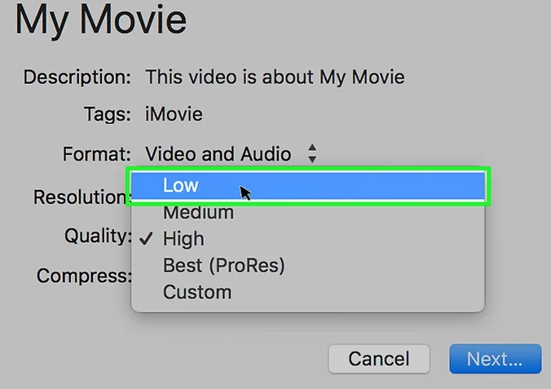Viewport: 551px width, 389px height.
Task: Click the Format label
Action: pyautogui.click(x=96, y=153)
